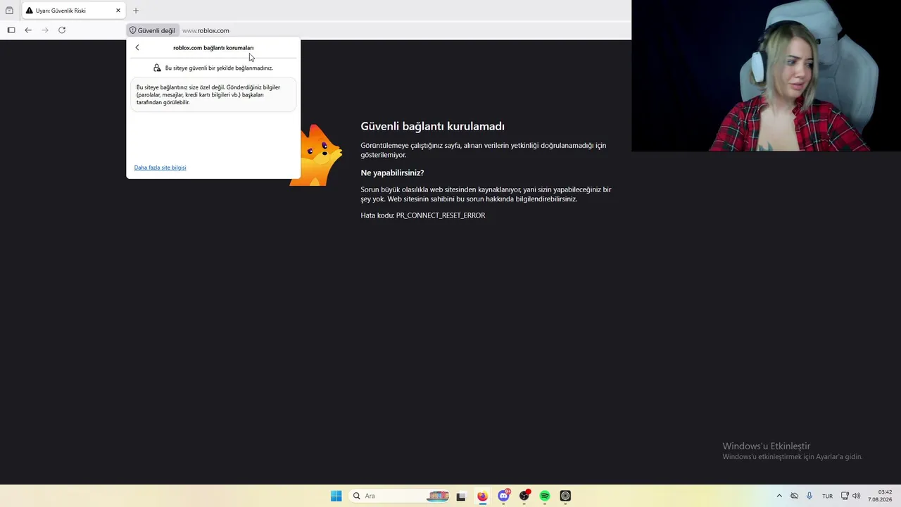The image size is (901, 507).
Task: Open the clock showing 03:42
Action: pyautogui.click(x=881, y=496)
